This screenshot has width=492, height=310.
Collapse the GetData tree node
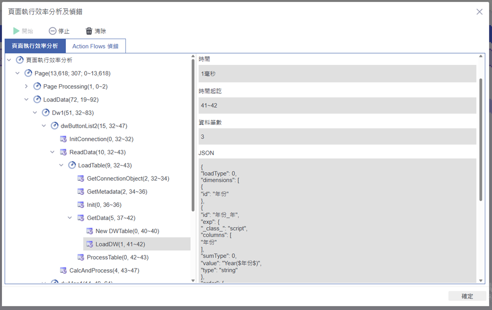tap(70, 218)
